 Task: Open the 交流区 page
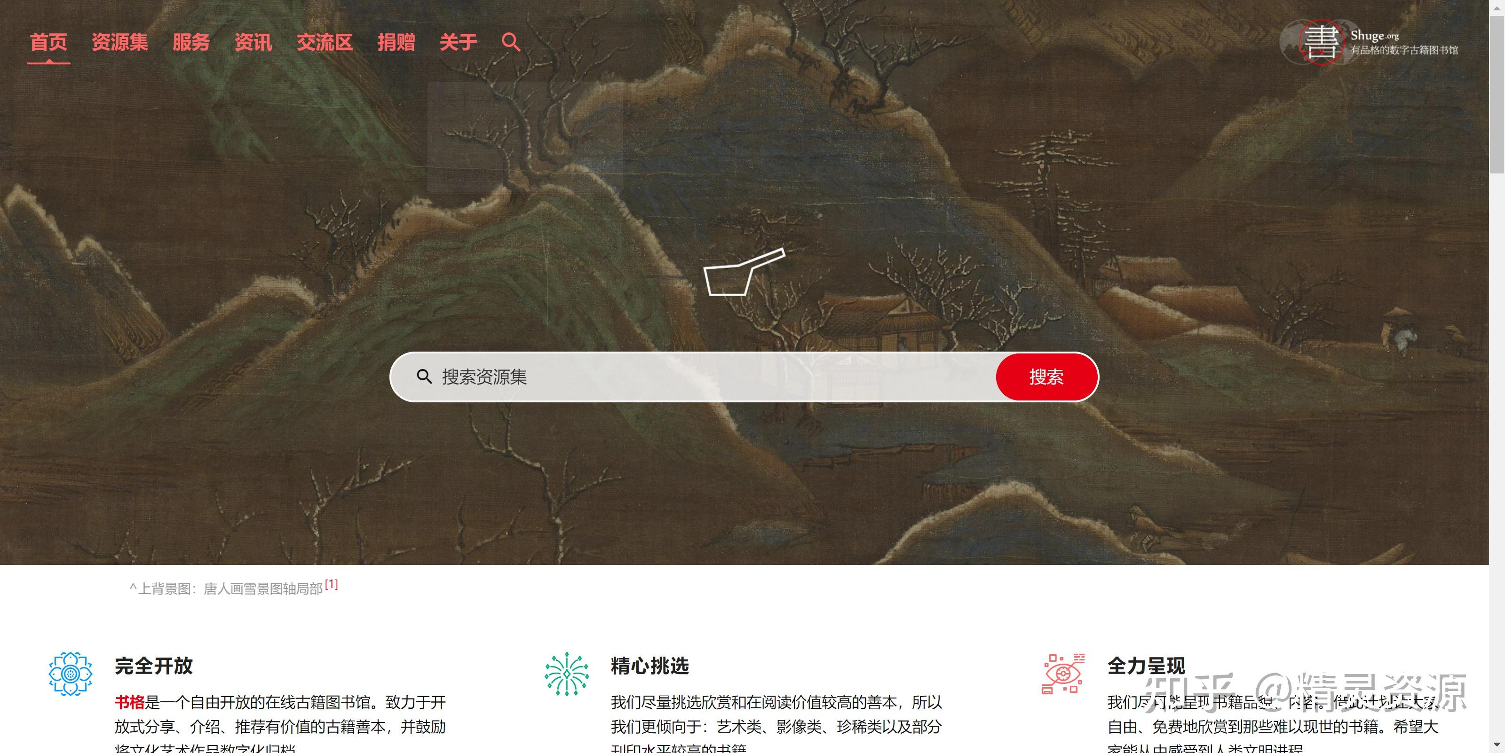pyautogui.click(x=325, y=42)
